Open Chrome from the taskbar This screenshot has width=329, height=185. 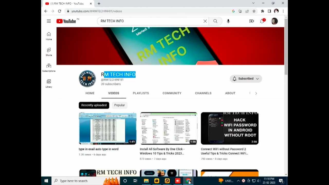[188, 181]
